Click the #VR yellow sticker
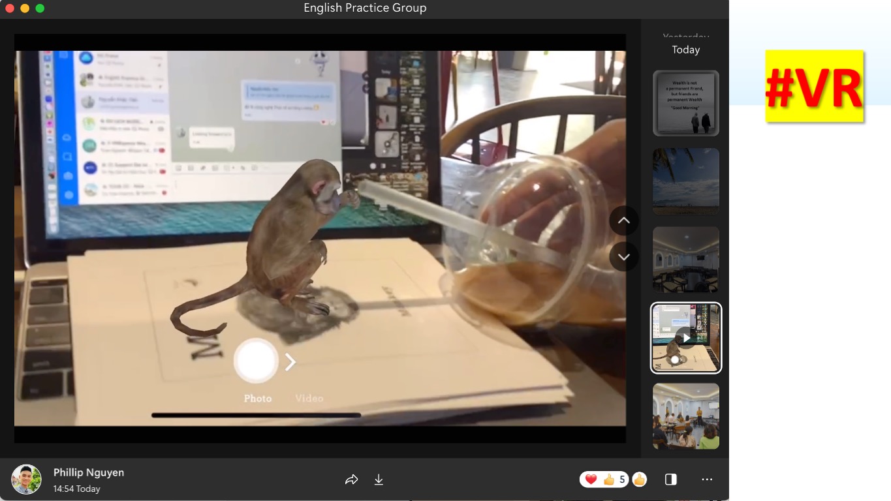Image resolution: width=891 pixels, height=501 pixels. pos(814,86)
